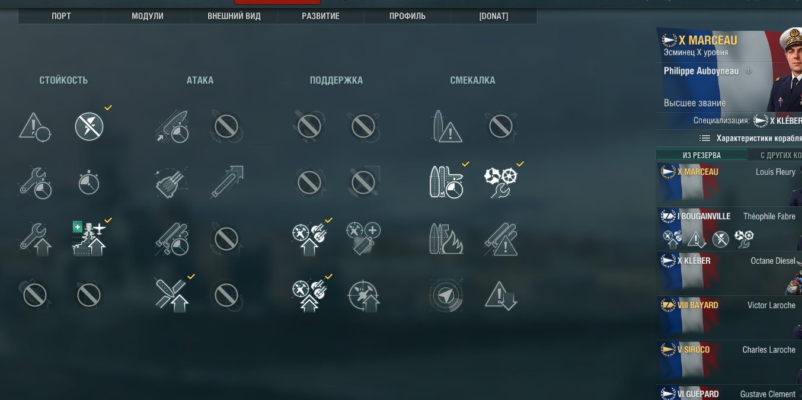Viewport: 802px width, 400px height.
Task: Toggle the checked gears and wrench skill
Action: [x=501, y=182]
